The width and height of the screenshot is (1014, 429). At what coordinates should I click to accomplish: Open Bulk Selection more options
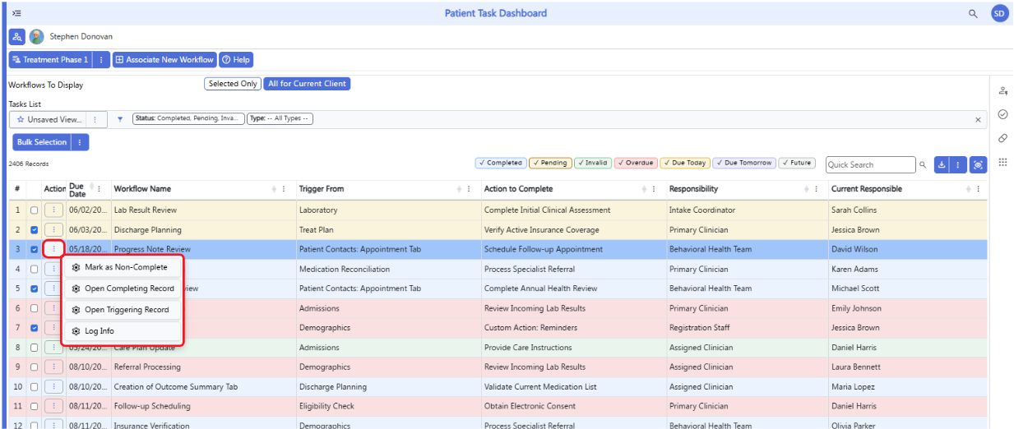click(80, 142)
